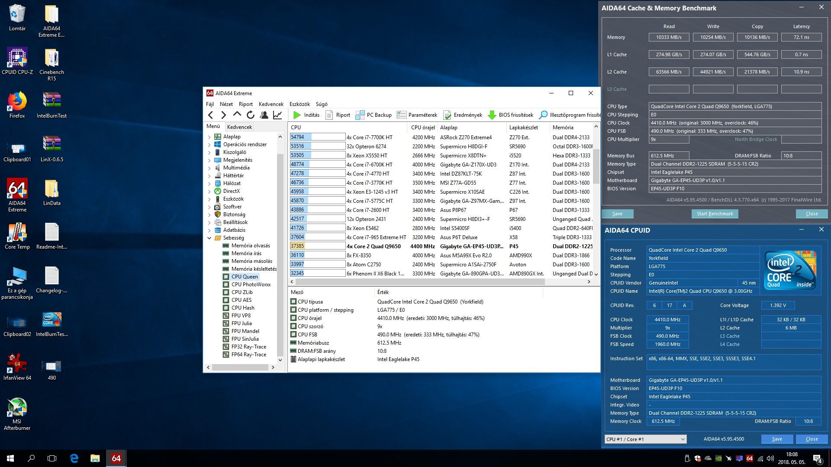Expand the Multimédia tree node
The image size is (831, 467).
click(209, 168)
